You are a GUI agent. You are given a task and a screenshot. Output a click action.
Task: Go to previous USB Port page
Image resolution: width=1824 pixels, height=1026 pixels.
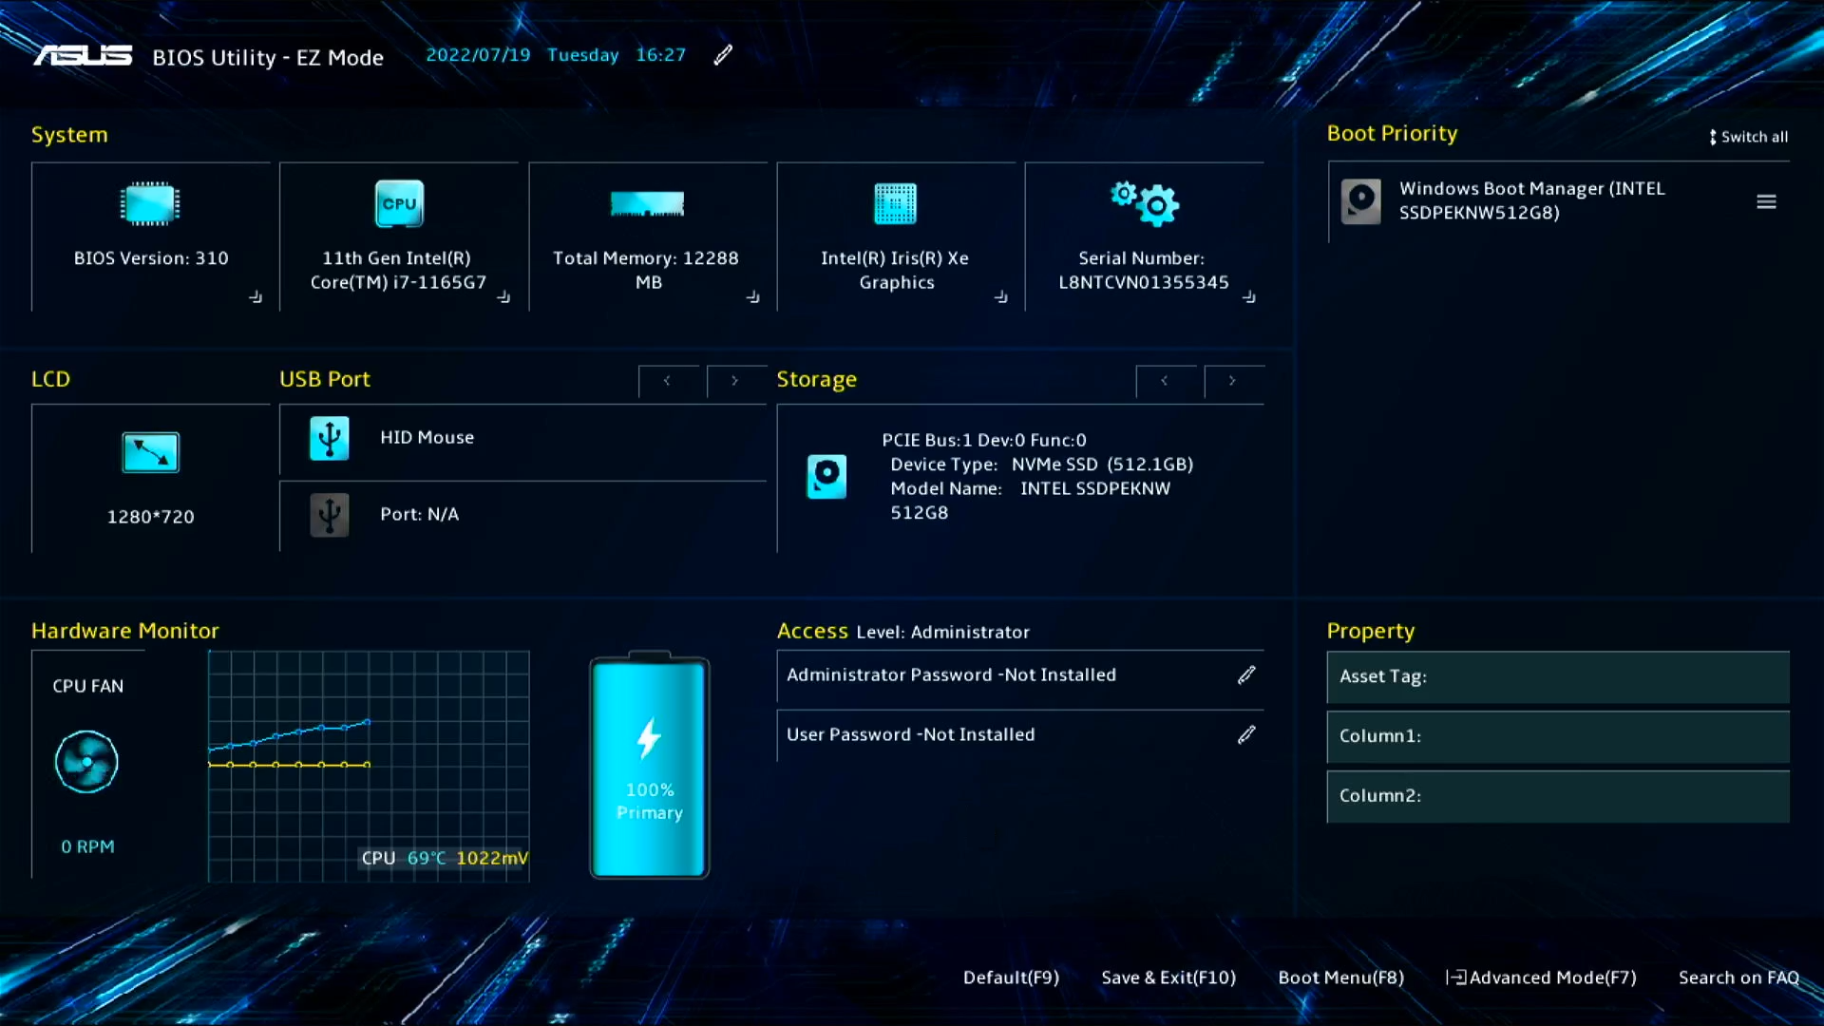pyautogui.click(x=669, y=381)
